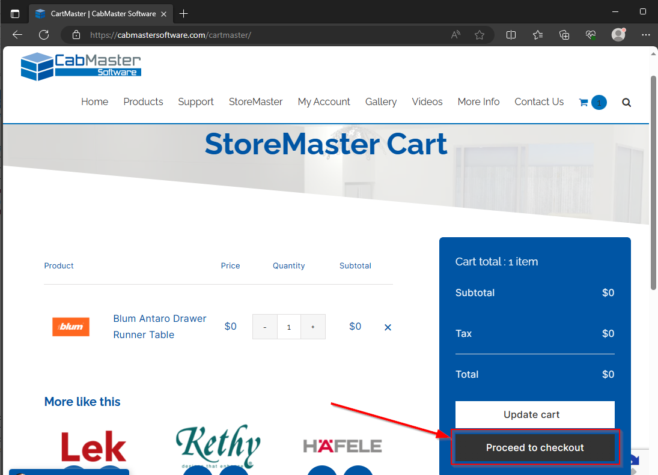This screenshot has height=475, width=658.
Task: Open the Favorites list icon
Action: coord(538,35)
